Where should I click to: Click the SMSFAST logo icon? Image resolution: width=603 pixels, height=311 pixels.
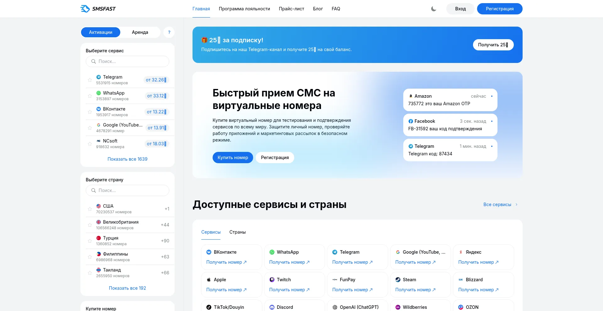(x=85, y=9)
